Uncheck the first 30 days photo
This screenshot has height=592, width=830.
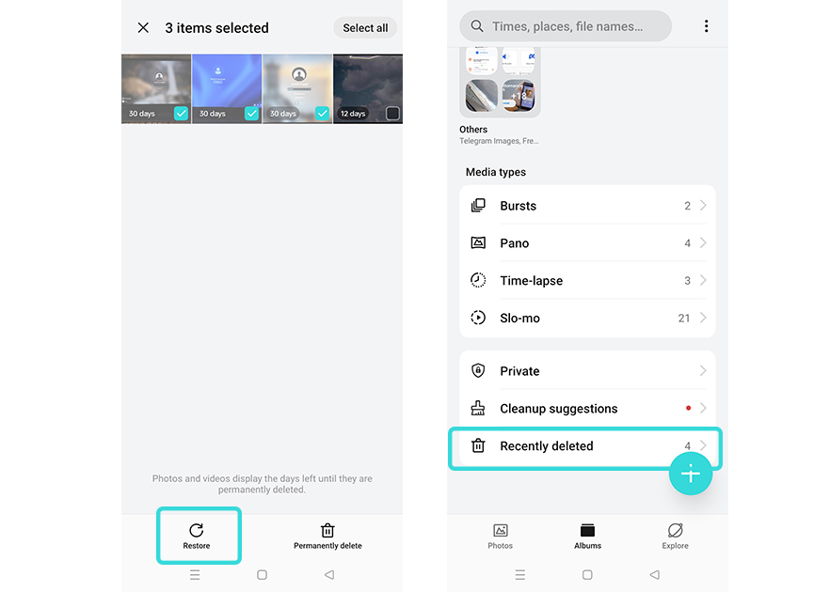tap(181, 113)
